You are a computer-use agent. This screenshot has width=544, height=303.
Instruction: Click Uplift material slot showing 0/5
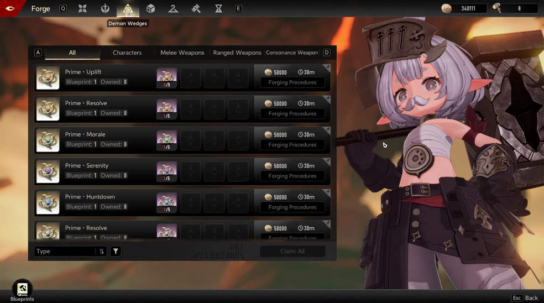point(166,78)
